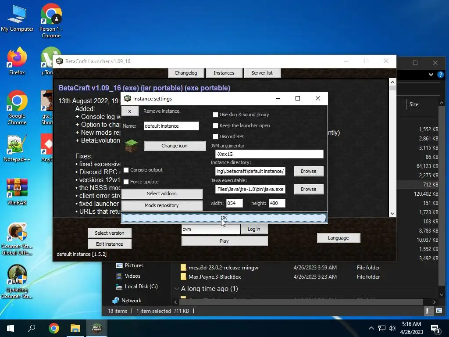The image size is (449, 337).
Task: Expand the Explorer ribbon chevron
Action: 431,75
